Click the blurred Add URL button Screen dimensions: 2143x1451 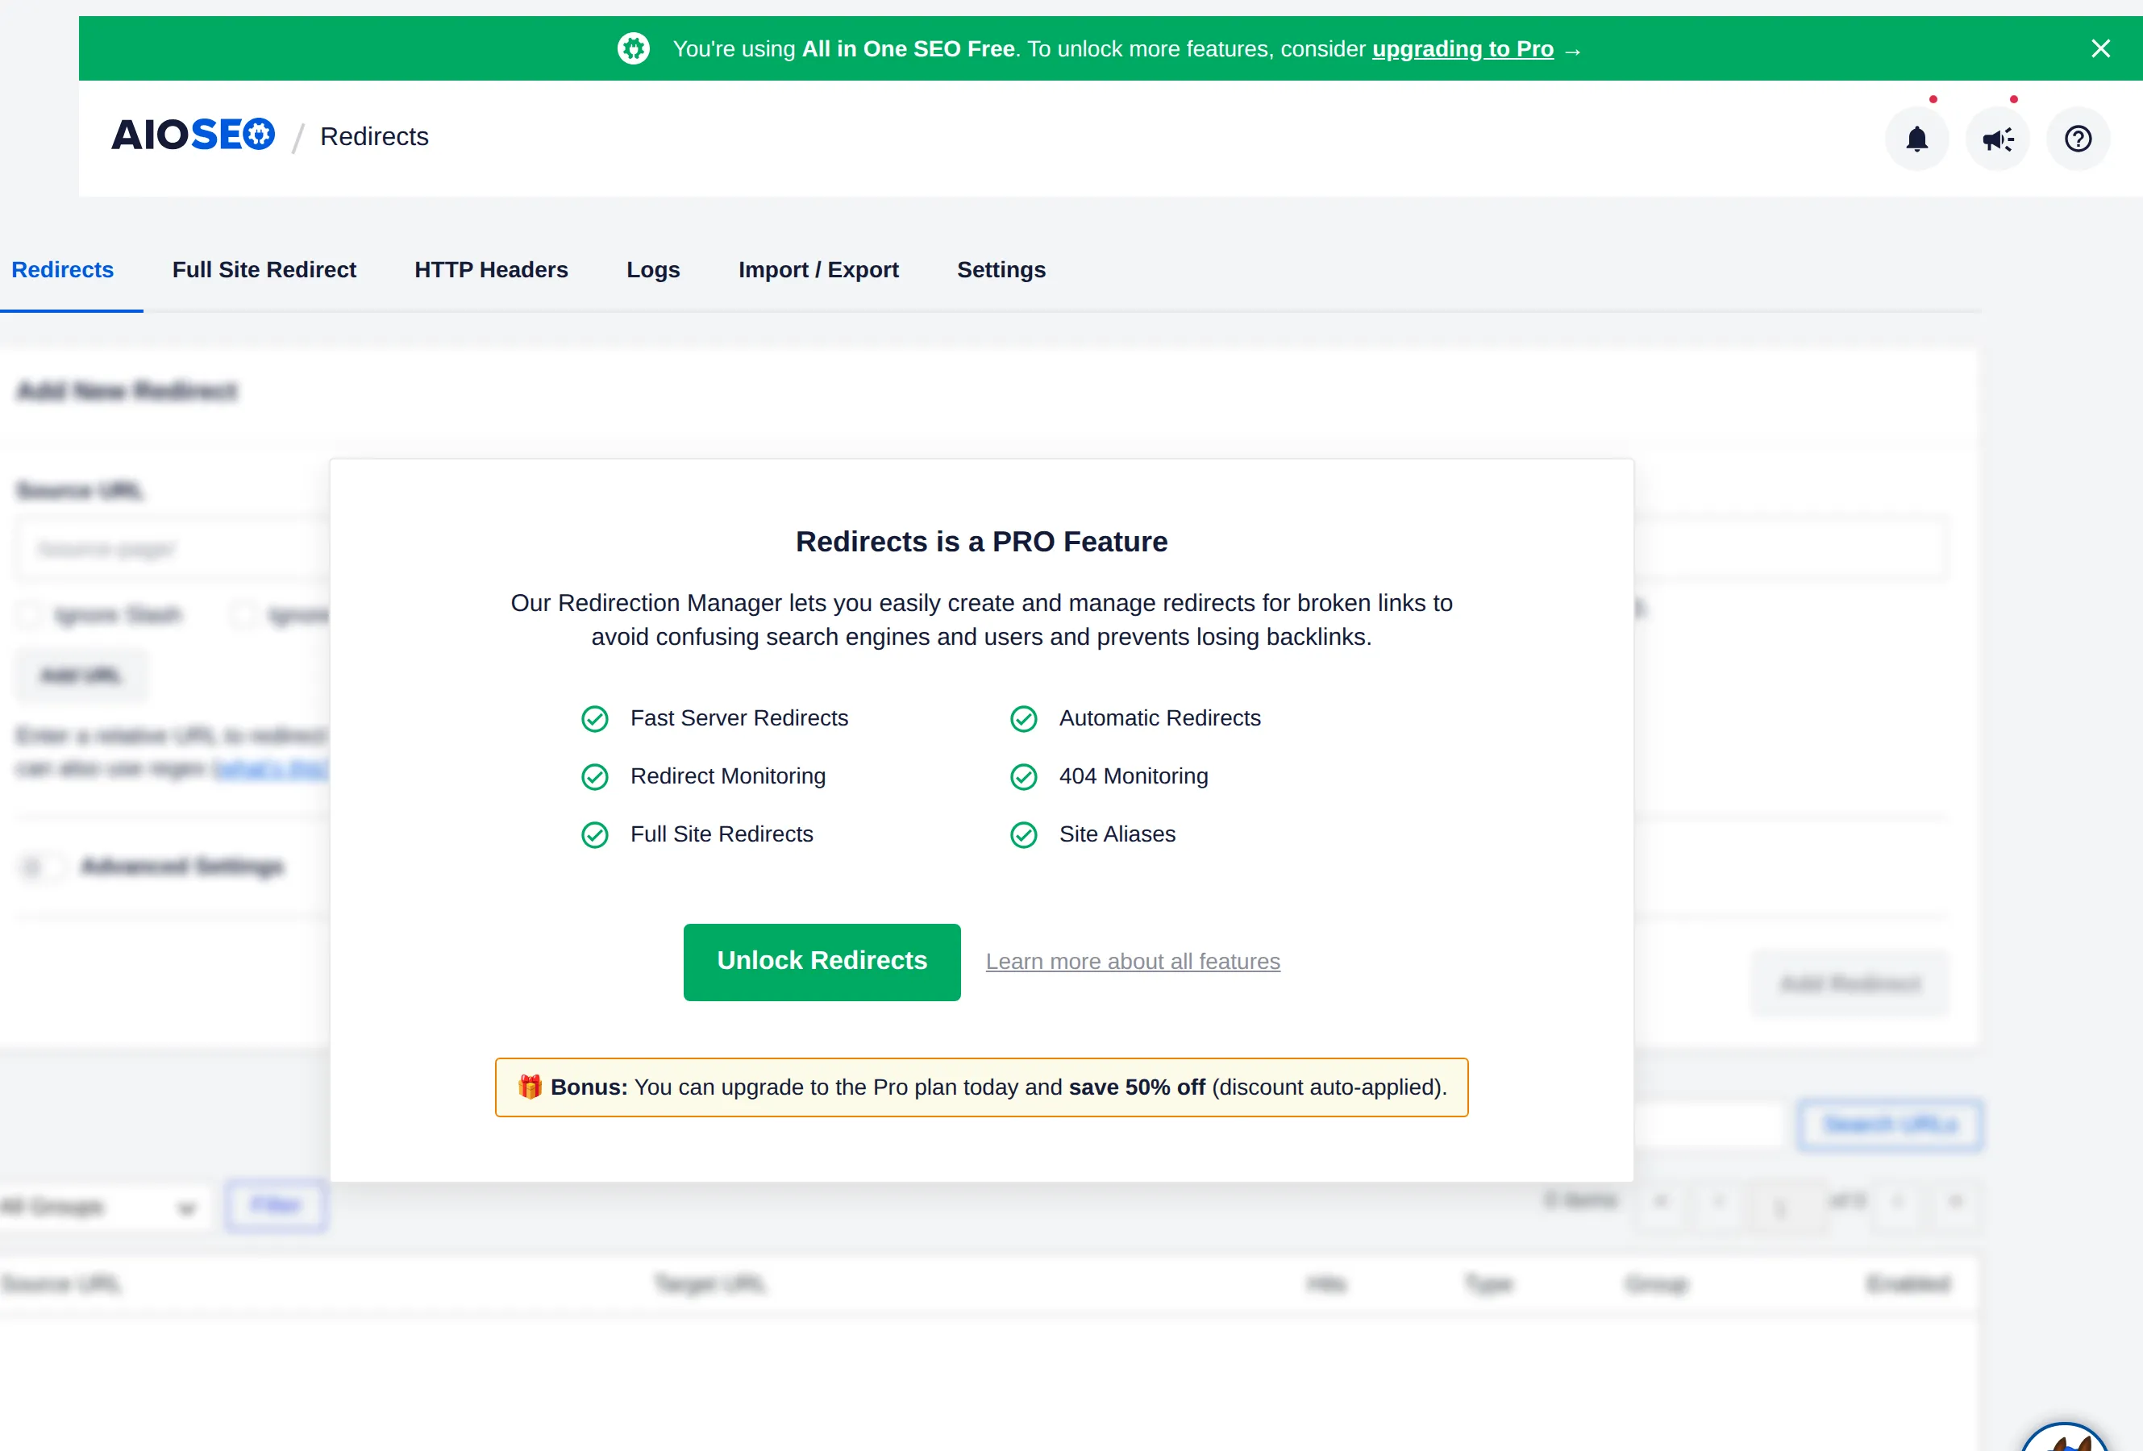[x=81, y=676]
